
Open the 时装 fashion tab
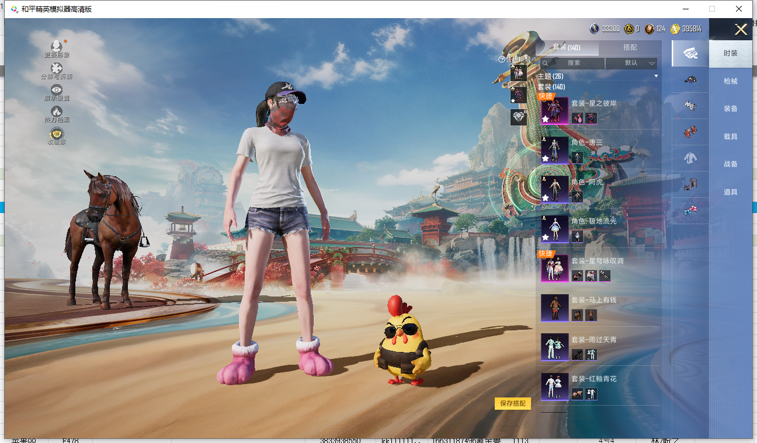click(x=731, y=53)
